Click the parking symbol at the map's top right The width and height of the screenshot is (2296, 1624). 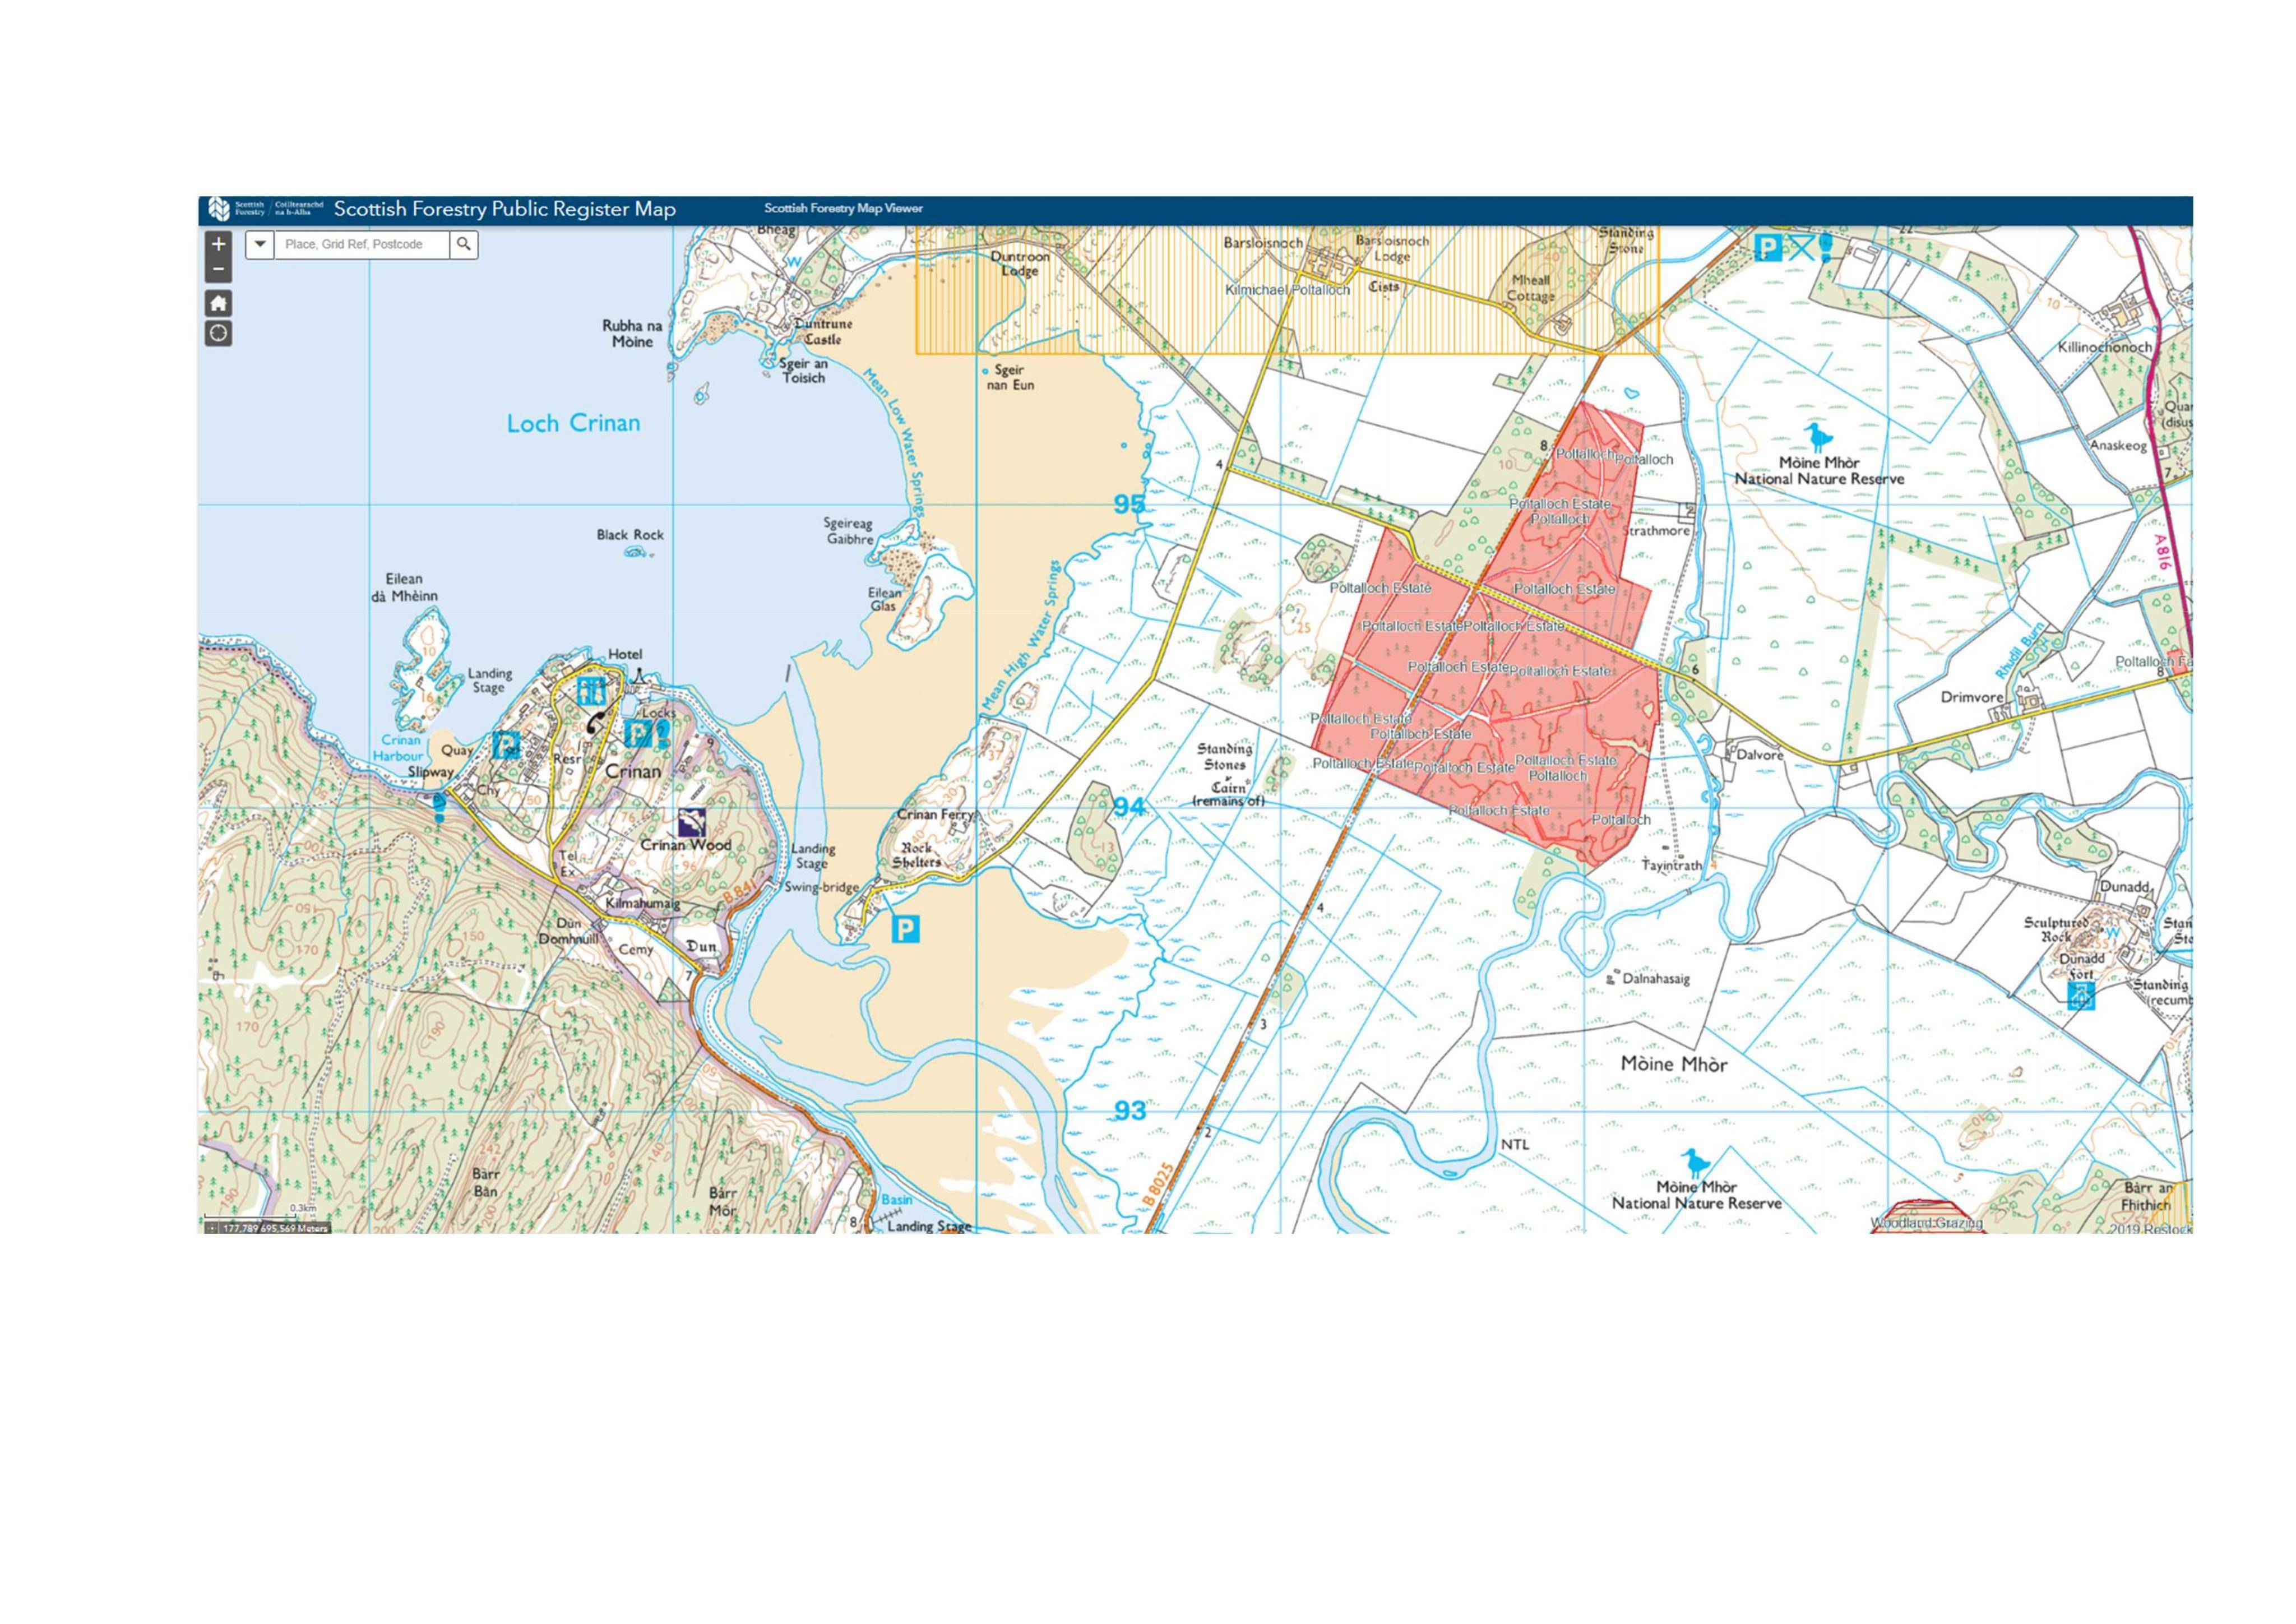coord(1768,247)
